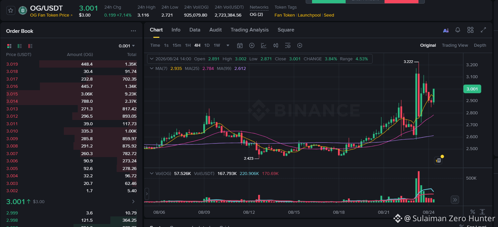Viewport: 498px width, 227px height.
Task: Open order book precision 0.001 dropdown
Action: tap(127, 46)
